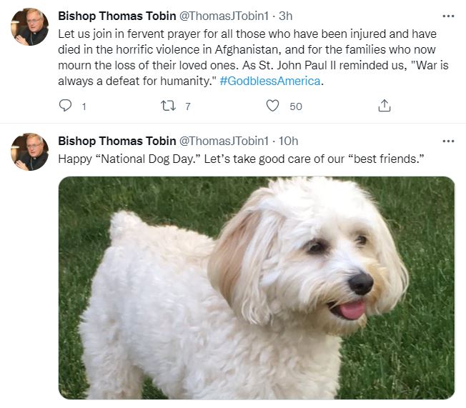Screen dimensions: 466x408
Task: Open the 10h timestamp link
Action: [x=289, y=141]
